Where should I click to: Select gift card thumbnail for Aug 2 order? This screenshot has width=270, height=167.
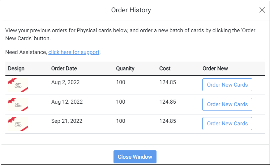click(x=18, y=85)
